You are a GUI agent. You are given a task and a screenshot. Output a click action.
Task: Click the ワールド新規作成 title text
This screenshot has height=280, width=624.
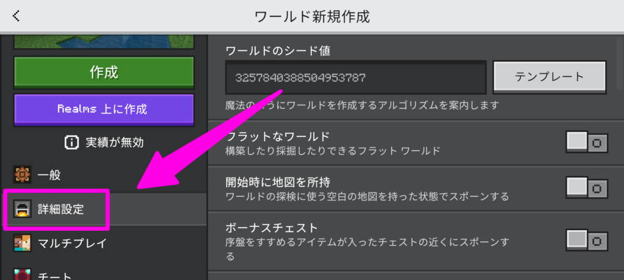point(312,16)
